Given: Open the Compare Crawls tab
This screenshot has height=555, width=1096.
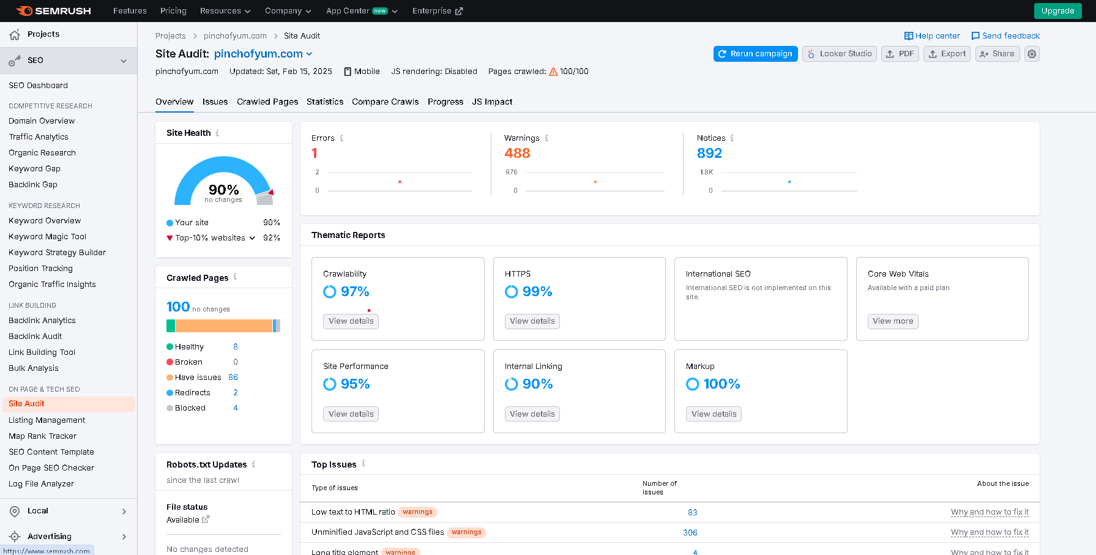Looking at the screenshot, I should tap(385, 102).
